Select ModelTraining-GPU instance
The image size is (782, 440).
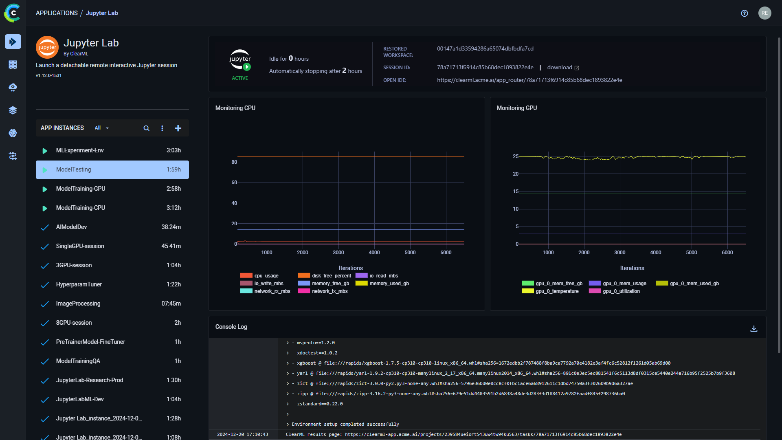click(x=81, y=189)
